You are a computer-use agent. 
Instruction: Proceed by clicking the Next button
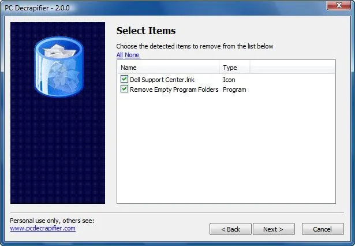coord(274,229)
